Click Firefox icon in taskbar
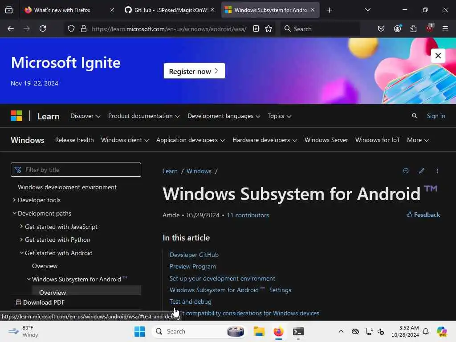Viewport: 456px width, 342px height. click(278, 331)
